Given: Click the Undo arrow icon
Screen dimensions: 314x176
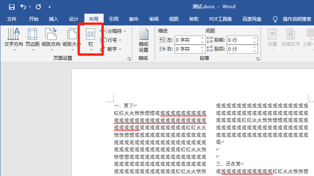Looking at the screenshot, I should click(x=23, y=7).
